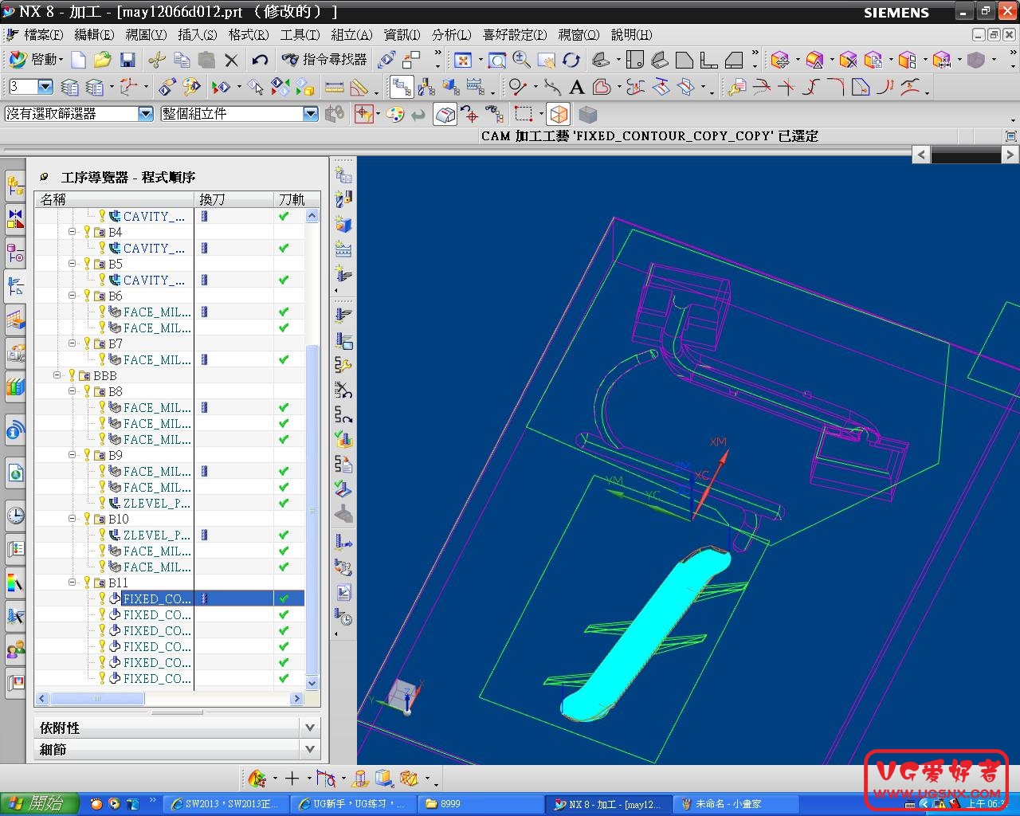Open the 插入(S) menu
The image size is (1020, 816).
(197, 35)
